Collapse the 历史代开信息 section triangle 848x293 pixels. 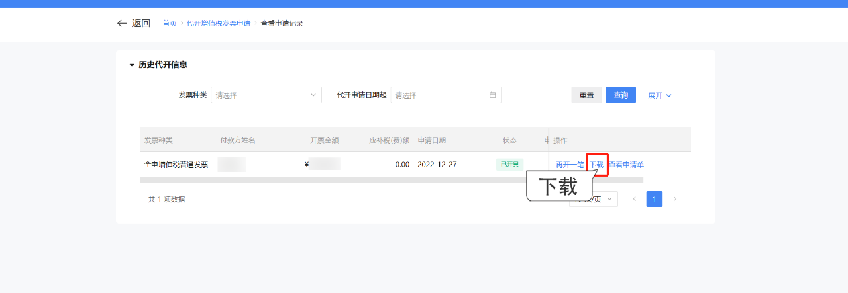click(132, 65)
